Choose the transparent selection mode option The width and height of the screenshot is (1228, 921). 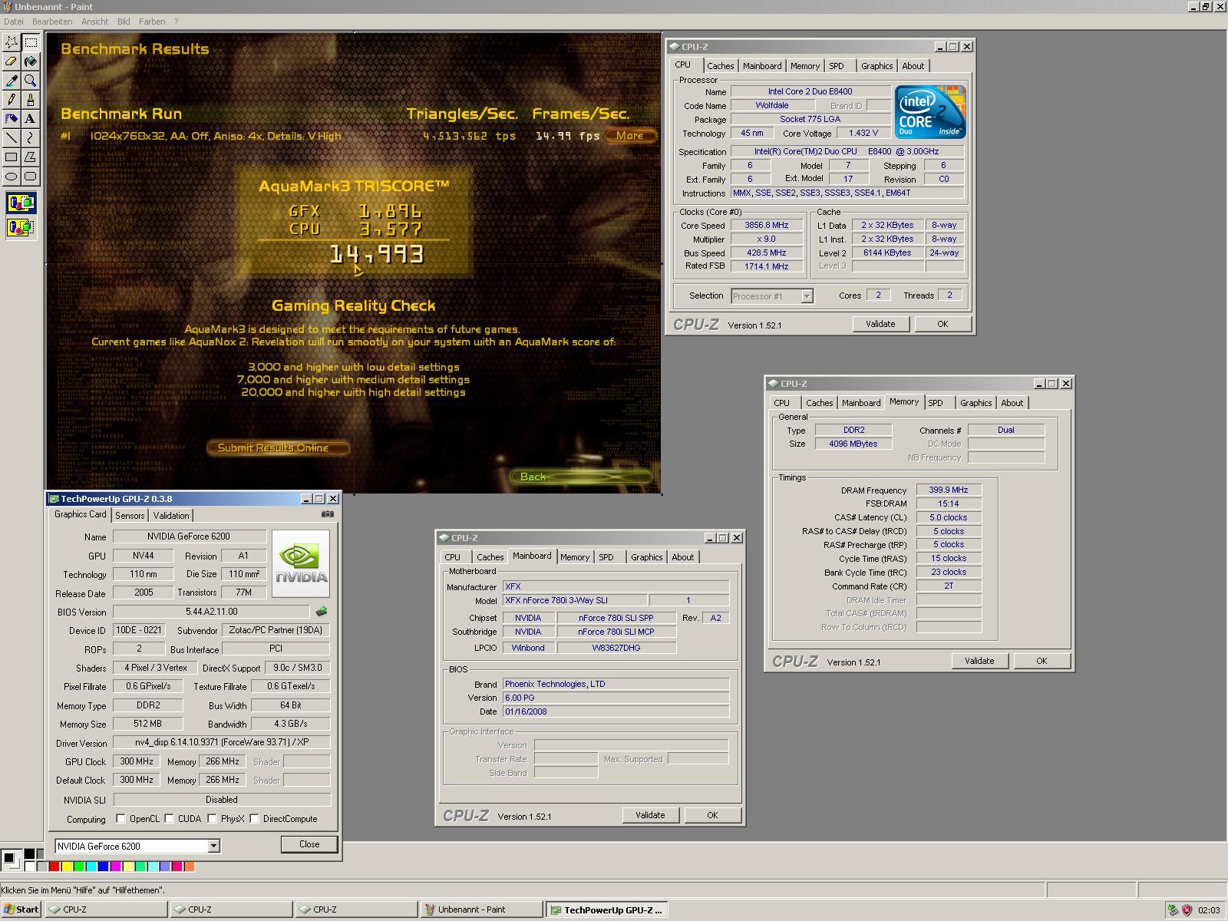click(x=21, y=228)
